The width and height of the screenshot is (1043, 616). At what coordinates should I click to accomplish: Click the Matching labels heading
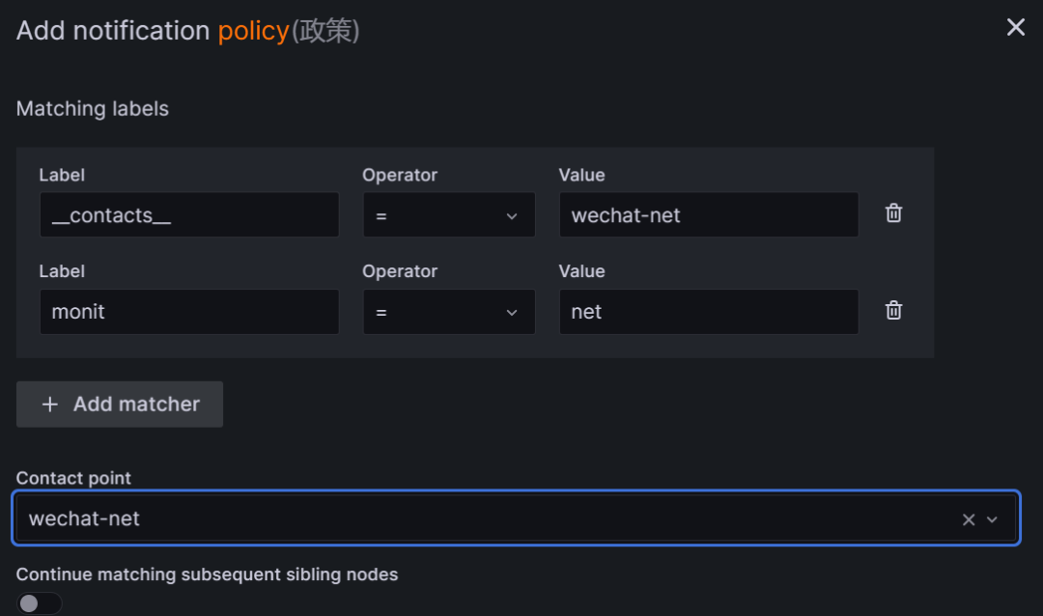(93, 109)
